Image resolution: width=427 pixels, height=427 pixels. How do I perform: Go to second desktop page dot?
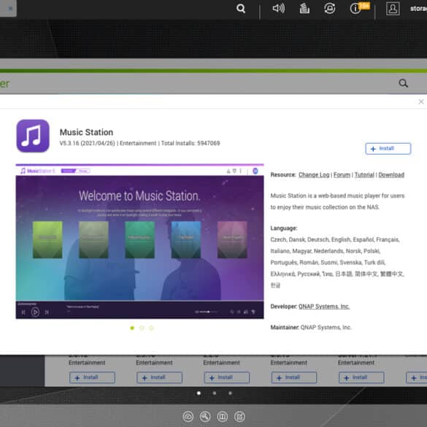coord(215,393)
